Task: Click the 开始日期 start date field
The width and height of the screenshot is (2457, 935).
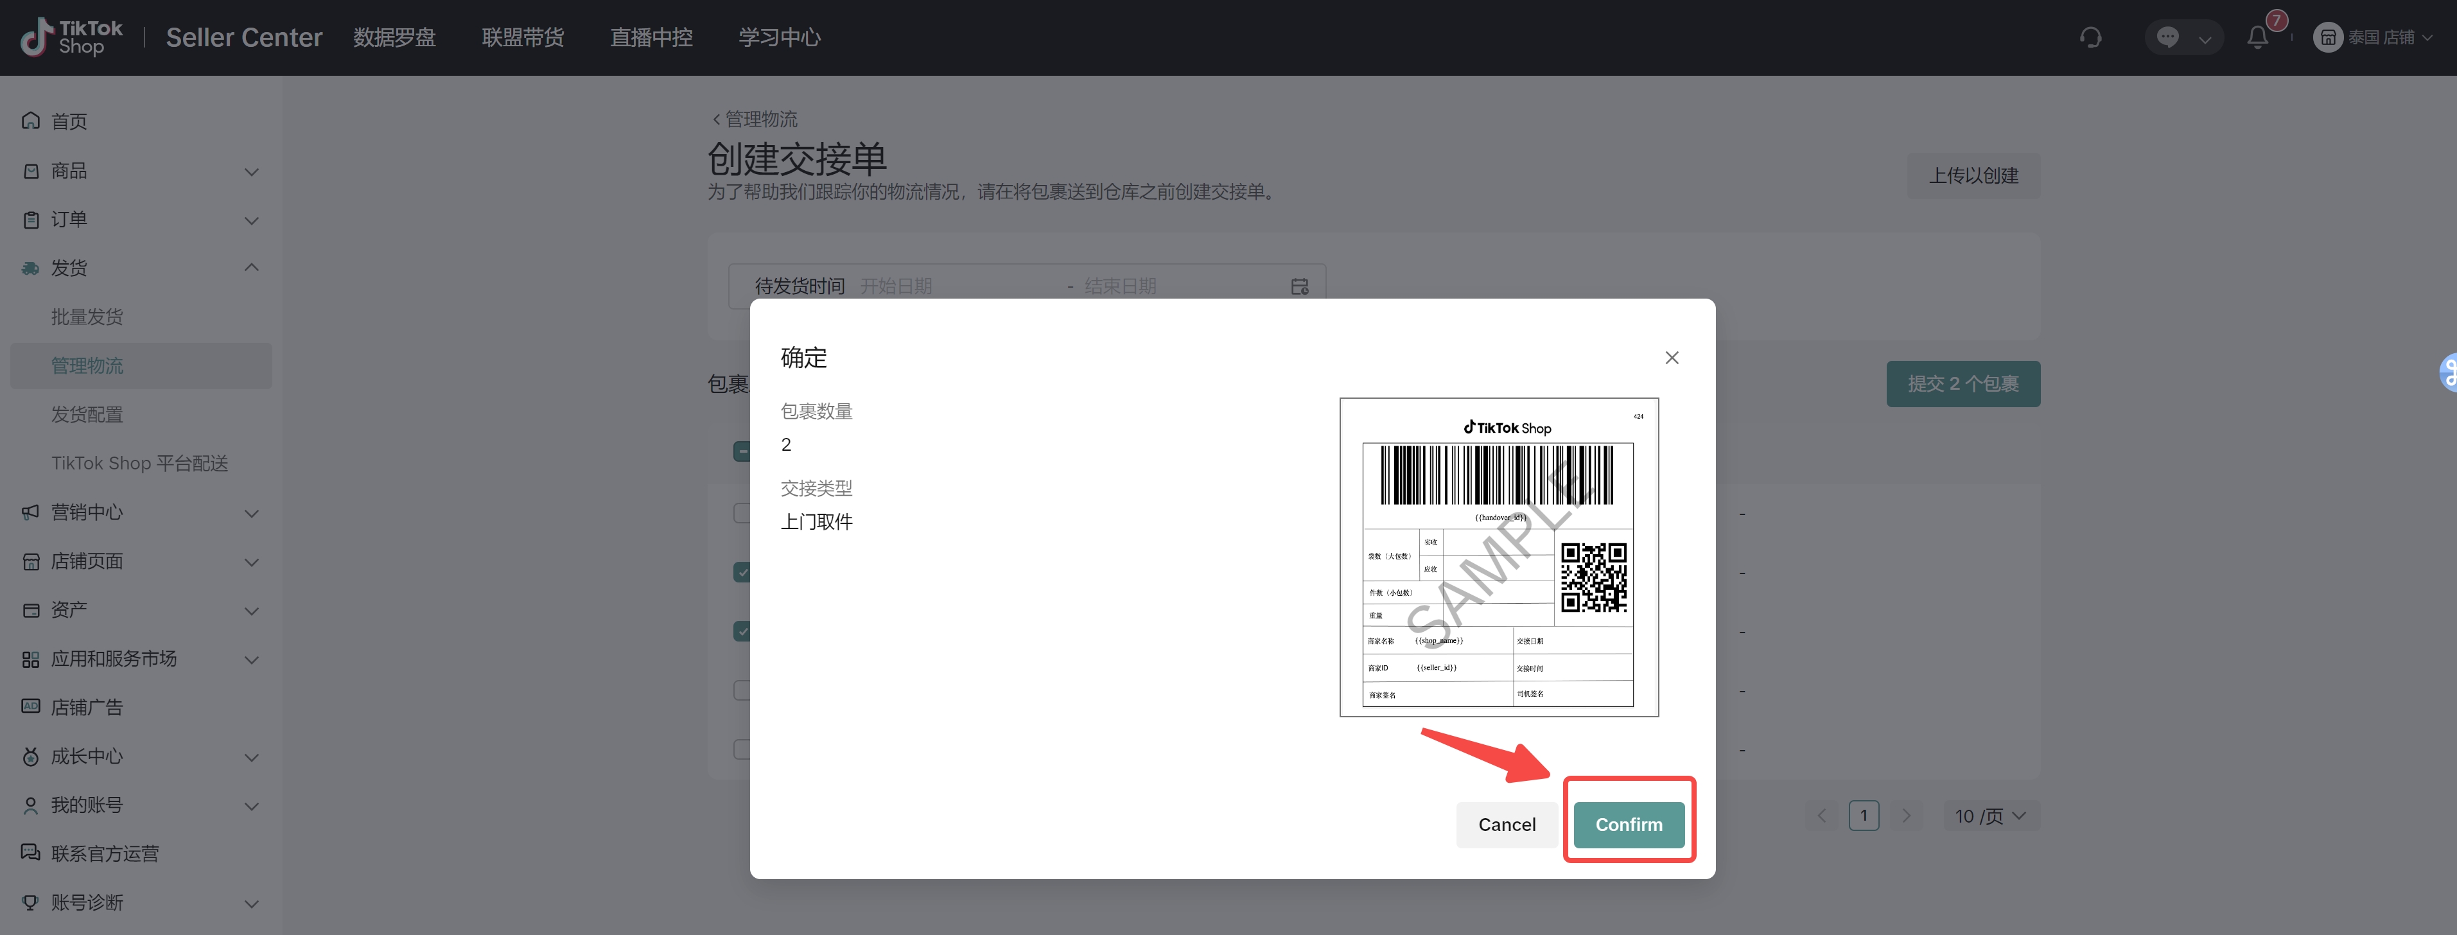Action: [x=896, y=286]
